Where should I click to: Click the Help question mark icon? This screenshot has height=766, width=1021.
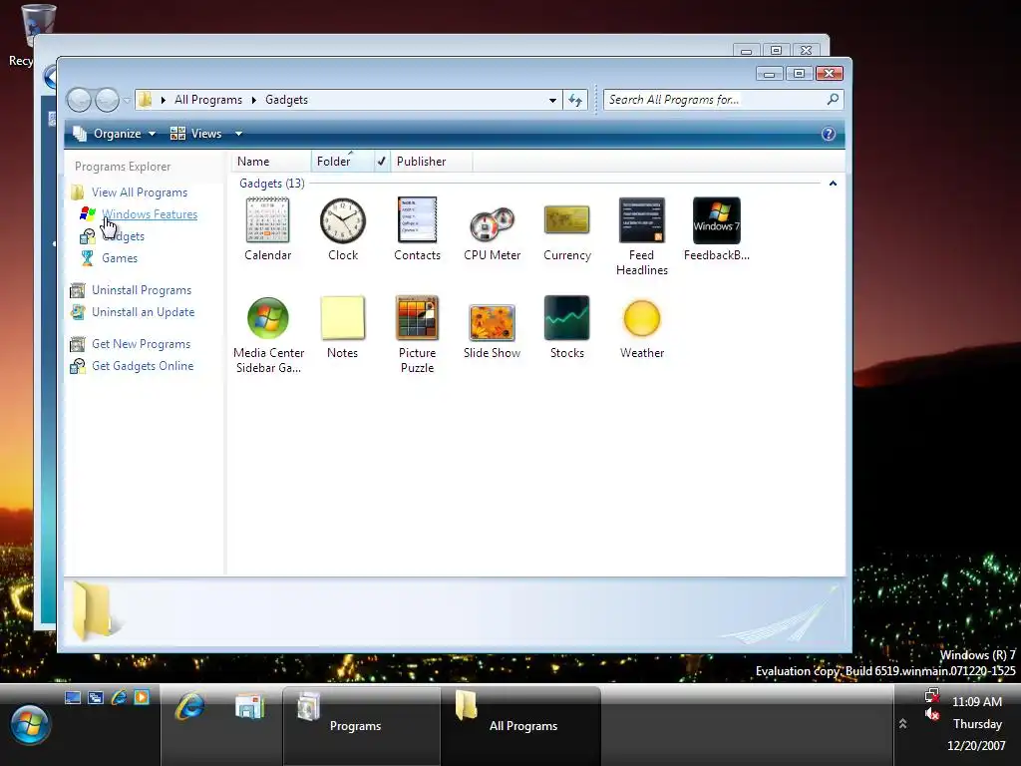click(x=828, y=134)
